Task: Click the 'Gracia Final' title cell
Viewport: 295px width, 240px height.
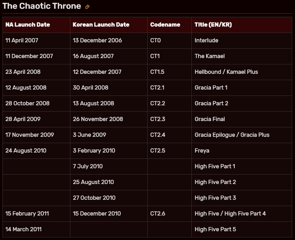Action: pyautogui.click(x=210, y=119)
